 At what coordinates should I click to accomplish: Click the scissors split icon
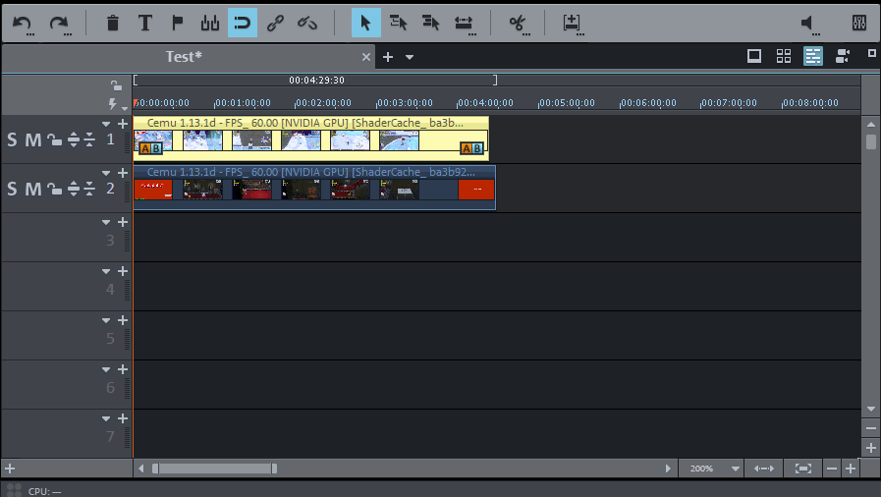(x=518, y=23)
